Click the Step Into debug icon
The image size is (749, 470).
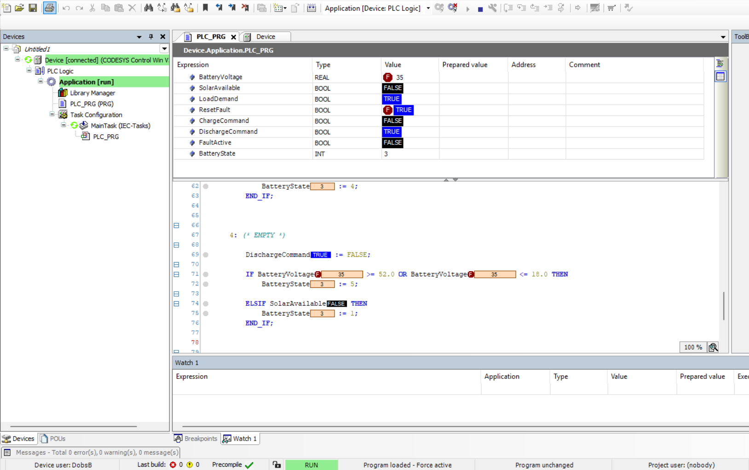[x=522, y=8]
